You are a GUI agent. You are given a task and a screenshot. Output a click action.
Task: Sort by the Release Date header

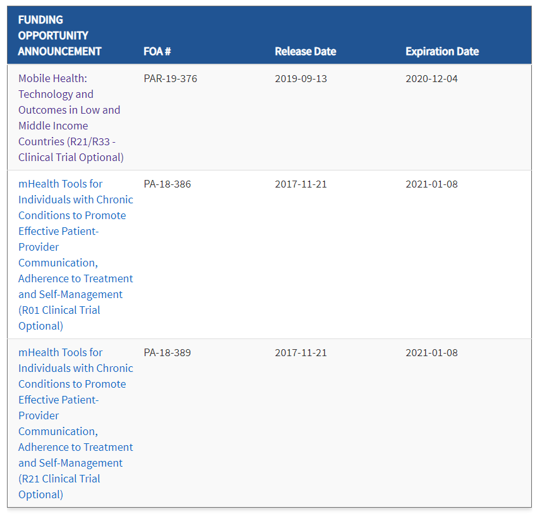[x=305, y=51]
